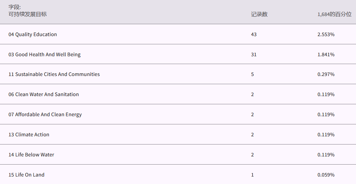The image size is (356, 184).
Task: Click "07 Affordable And Clean Energy" row label
Action: click(45, 114)
